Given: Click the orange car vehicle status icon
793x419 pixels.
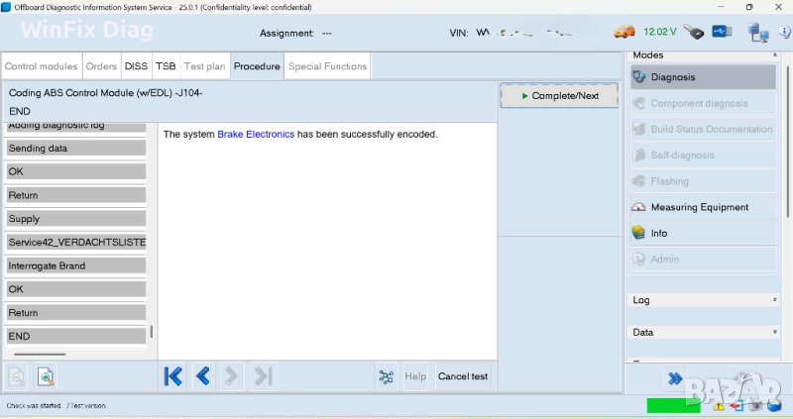Looking at the screenshot, I should click(625, 33).
